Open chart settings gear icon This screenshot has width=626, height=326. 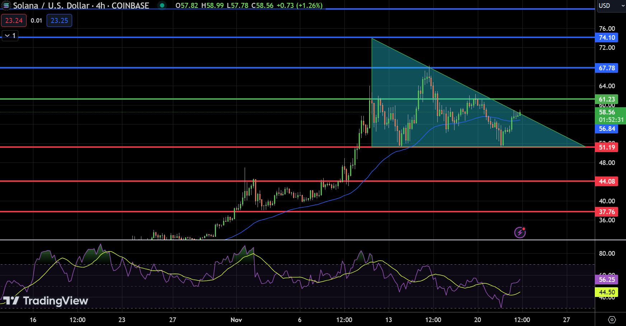(612, 320)
